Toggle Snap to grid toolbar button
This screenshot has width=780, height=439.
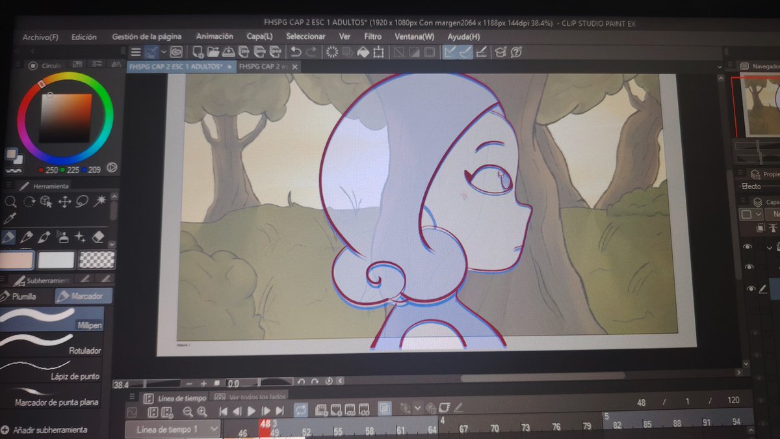(x=482, y=52)
